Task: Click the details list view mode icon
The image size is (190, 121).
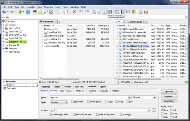Action: click(94, 12)
